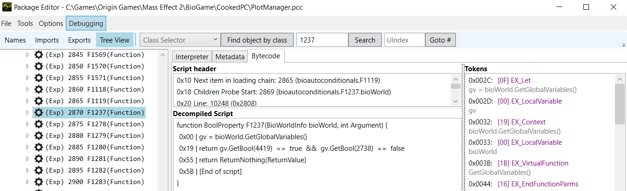The height and width of the screenshot is (191, 627).
Task: Click the UIndex input field
Action: [x=404, y=40]
